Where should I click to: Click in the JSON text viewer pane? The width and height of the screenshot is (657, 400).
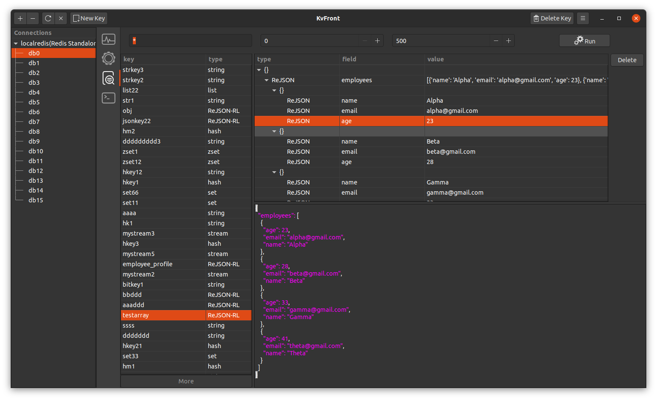click(450, 296)
